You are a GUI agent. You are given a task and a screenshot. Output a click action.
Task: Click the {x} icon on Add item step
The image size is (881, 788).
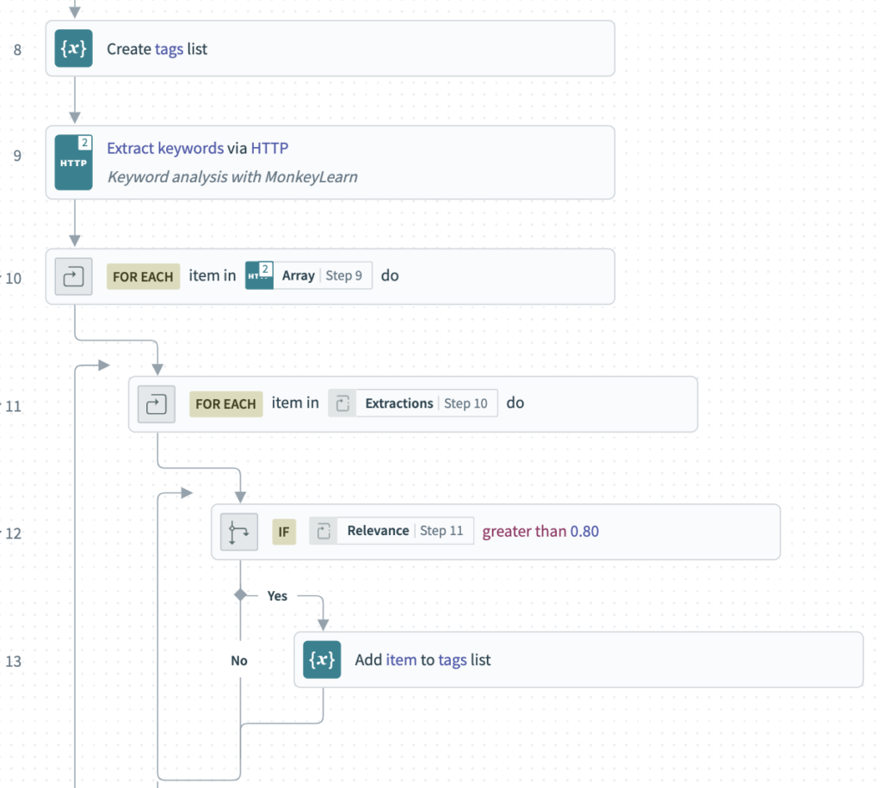(x=321, y=660)
